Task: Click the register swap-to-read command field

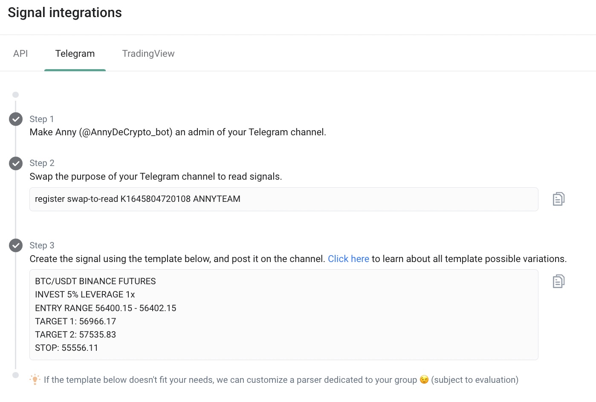Action: pyautogui.click(x=284, y=199)
